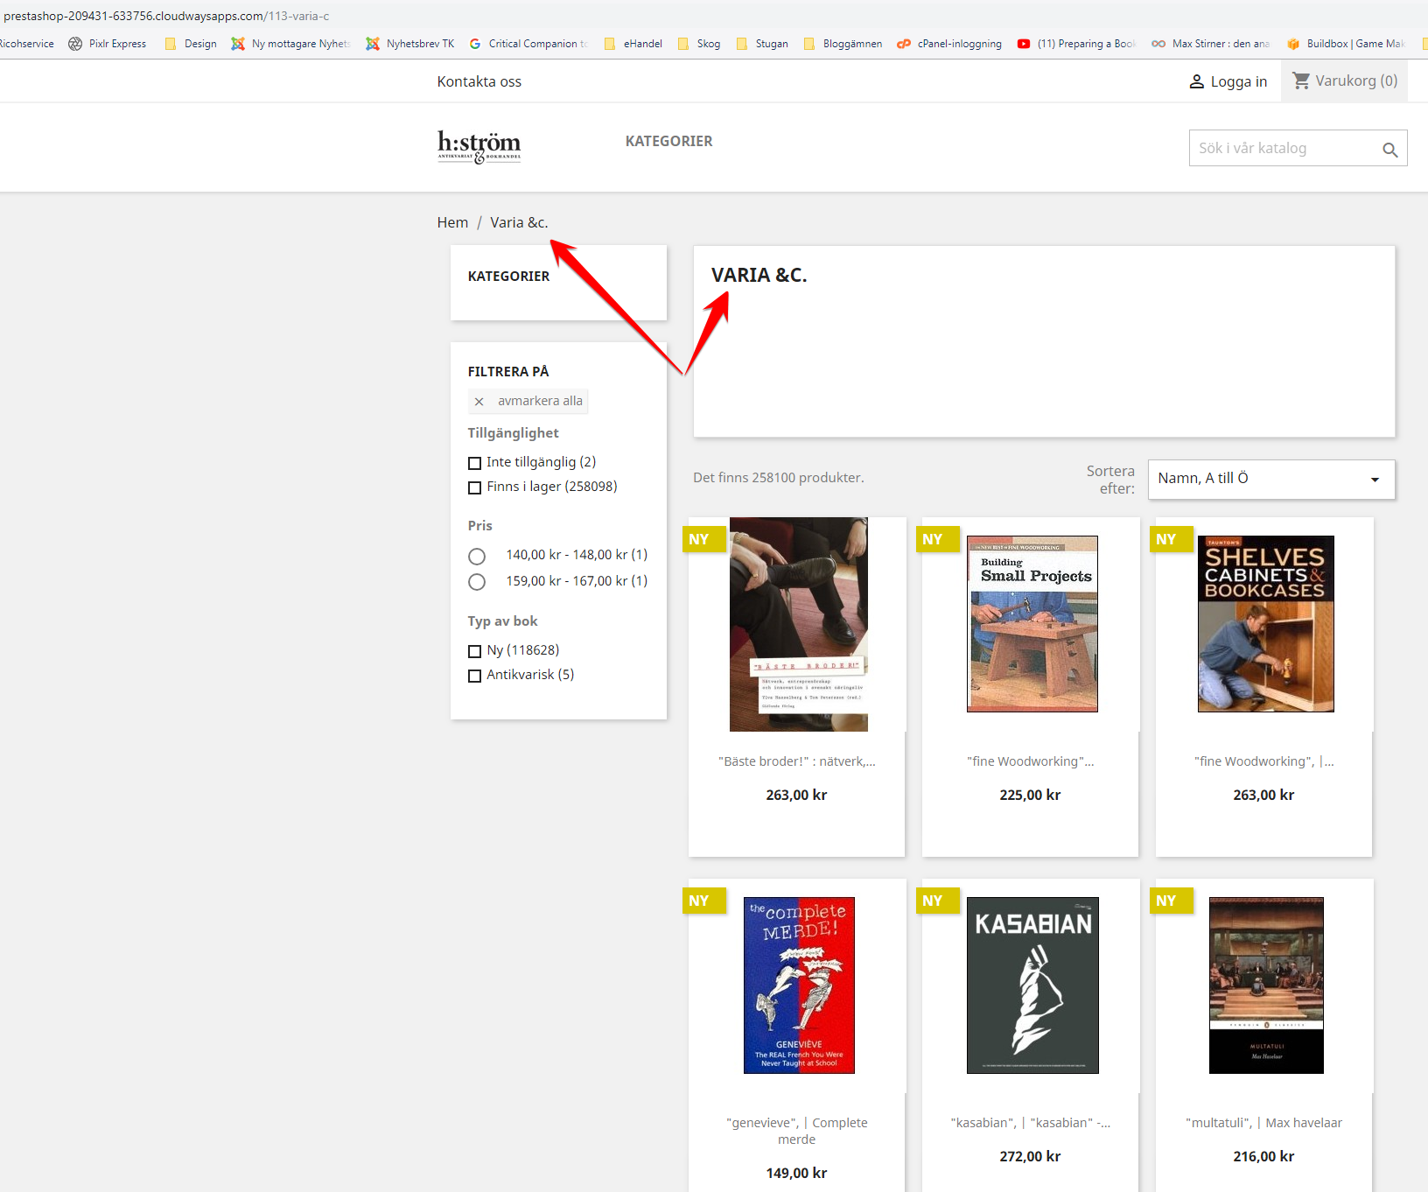This screenshot has height=1192, width=1428.
Task: Click the text "Det finns 258100 produkter."
Action: pyautogui.click(x=779, y=478)
